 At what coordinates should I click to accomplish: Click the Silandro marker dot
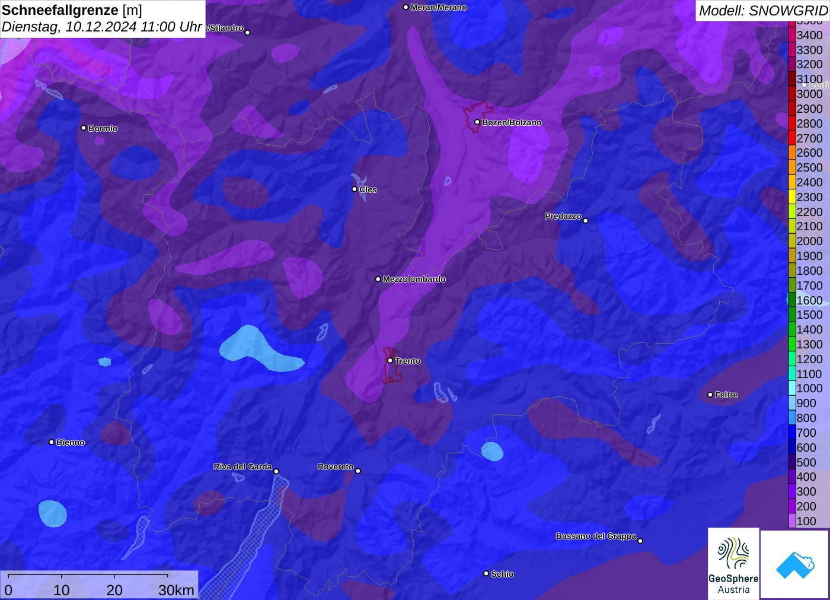click(x=248, y=33)
